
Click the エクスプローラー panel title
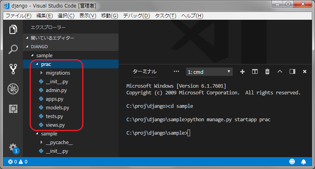(48, 27)
